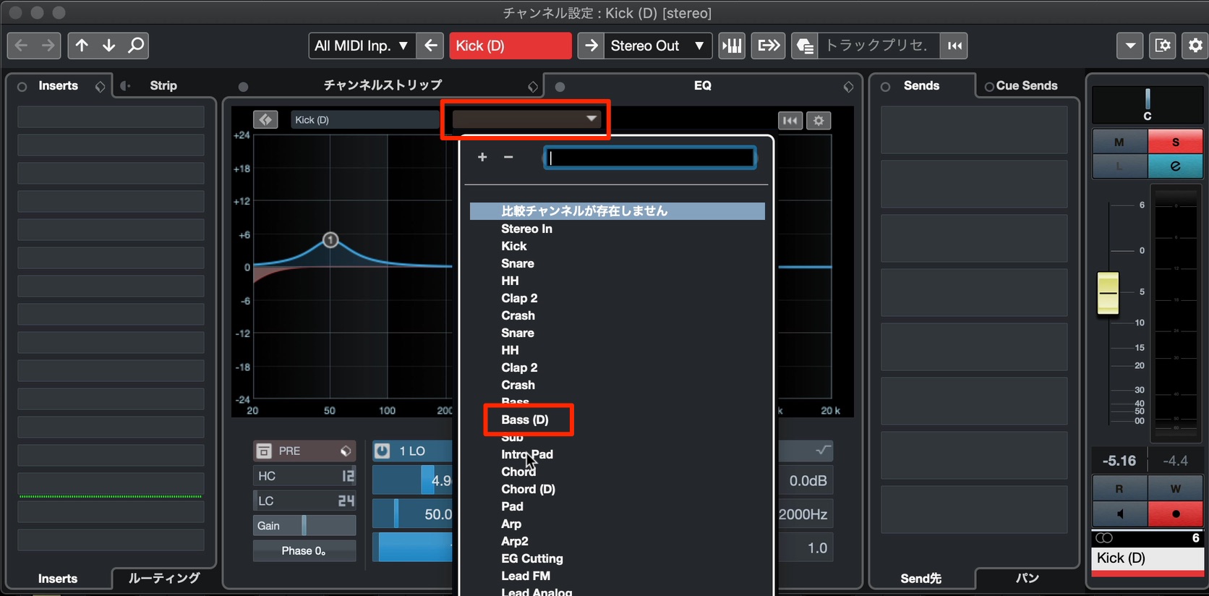Click the output routing right arrow

tap(591, 46)
